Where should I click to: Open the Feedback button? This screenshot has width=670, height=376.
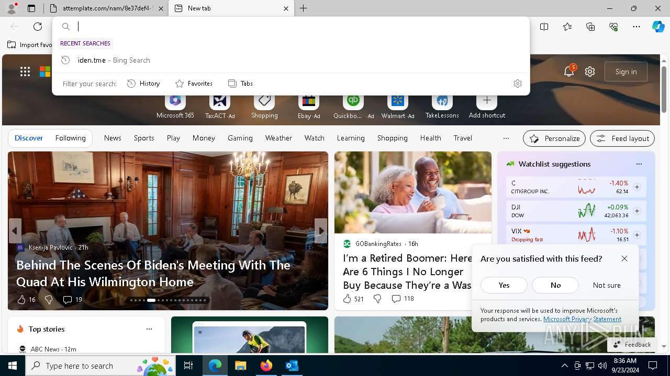click(632, 345)
